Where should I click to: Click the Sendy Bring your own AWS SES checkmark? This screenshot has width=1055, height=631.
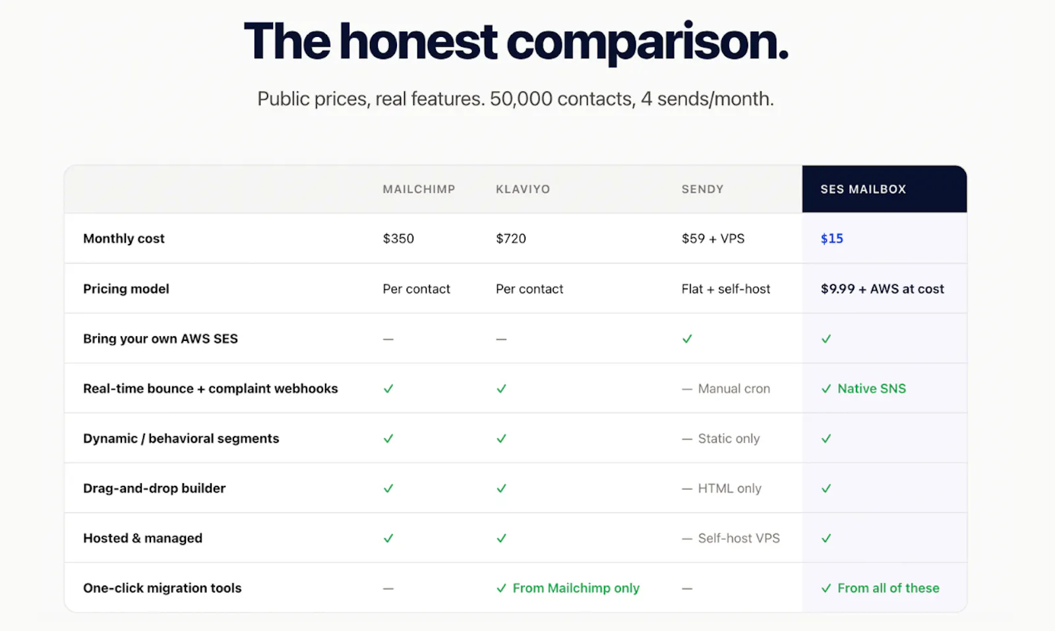point(687,339)
